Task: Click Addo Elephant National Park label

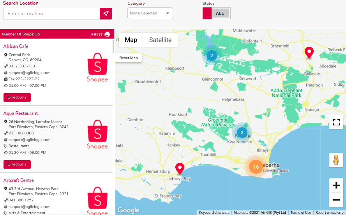Action: 286,93
